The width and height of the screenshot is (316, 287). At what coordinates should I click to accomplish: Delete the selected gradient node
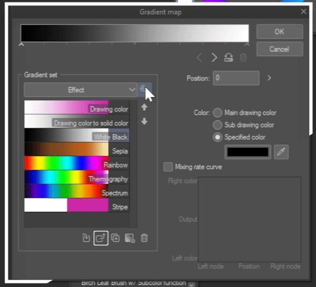[x=243, y=58]
